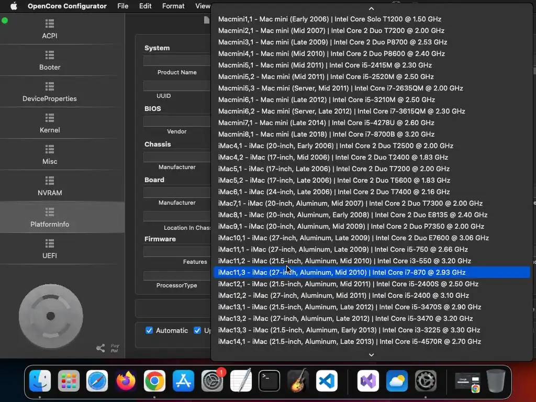536x402 pixels.
Task: Open OpenCore Configurator gear icon in Dock
Action: click(426, 381)
